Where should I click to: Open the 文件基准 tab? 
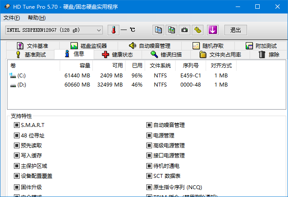(x=33, y=46)
